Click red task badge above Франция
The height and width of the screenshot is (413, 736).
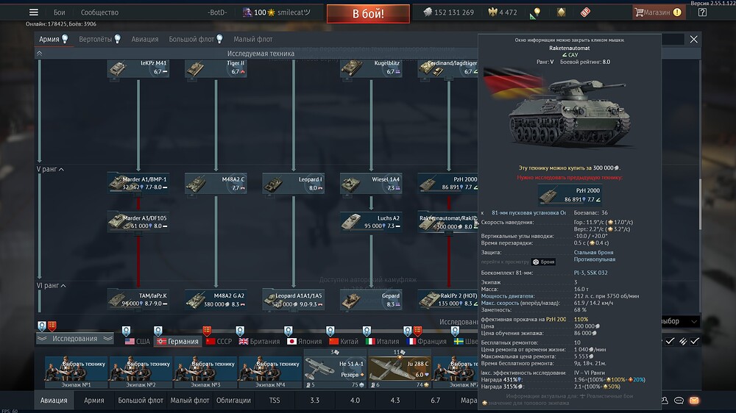[x=417, y=331]
